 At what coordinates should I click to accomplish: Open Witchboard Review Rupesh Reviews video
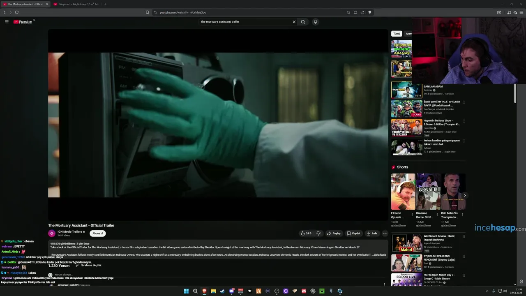click(x=406, y=243)
